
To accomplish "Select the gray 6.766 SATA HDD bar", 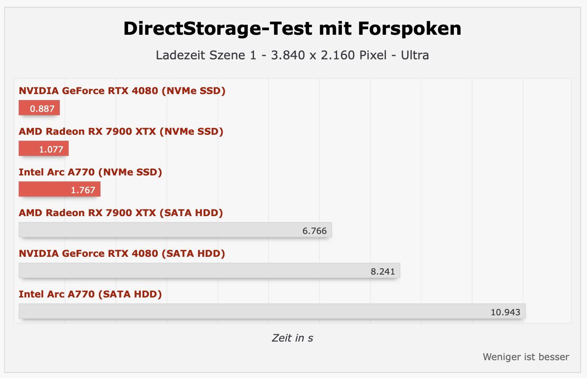I will pos(175,230).
